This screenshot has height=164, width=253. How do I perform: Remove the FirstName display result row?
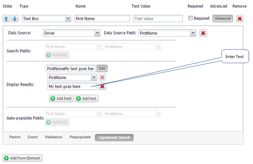102,77
